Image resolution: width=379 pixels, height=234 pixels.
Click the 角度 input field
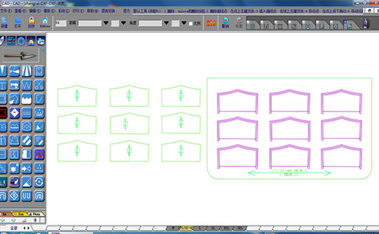tap(150, 23)
